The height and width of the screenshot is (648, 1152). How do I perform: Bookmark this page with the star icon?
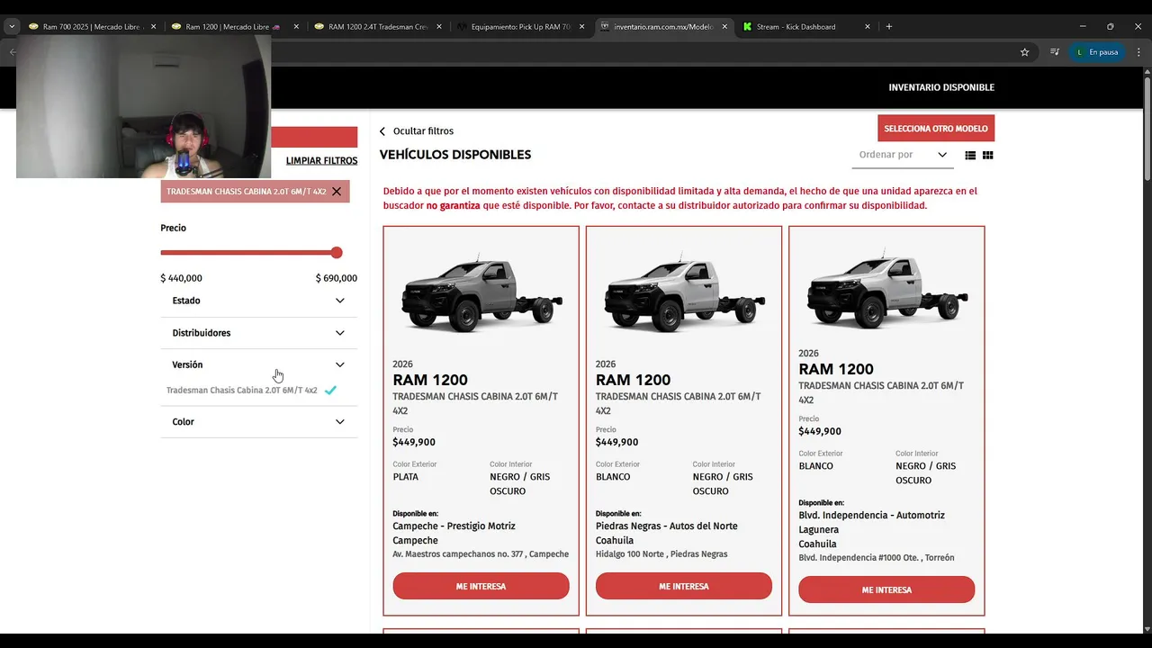coord(1024,52)
